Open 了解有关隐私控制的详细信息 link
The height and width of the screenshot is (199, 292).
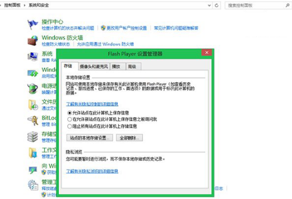tap(92, 104)
